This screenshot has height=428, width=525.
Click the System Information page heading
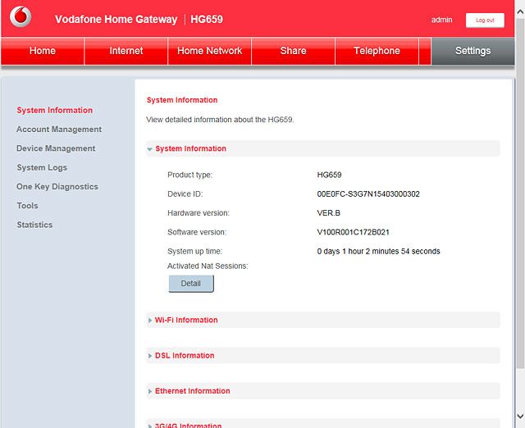pyautogui.click(x=182, y=100)
